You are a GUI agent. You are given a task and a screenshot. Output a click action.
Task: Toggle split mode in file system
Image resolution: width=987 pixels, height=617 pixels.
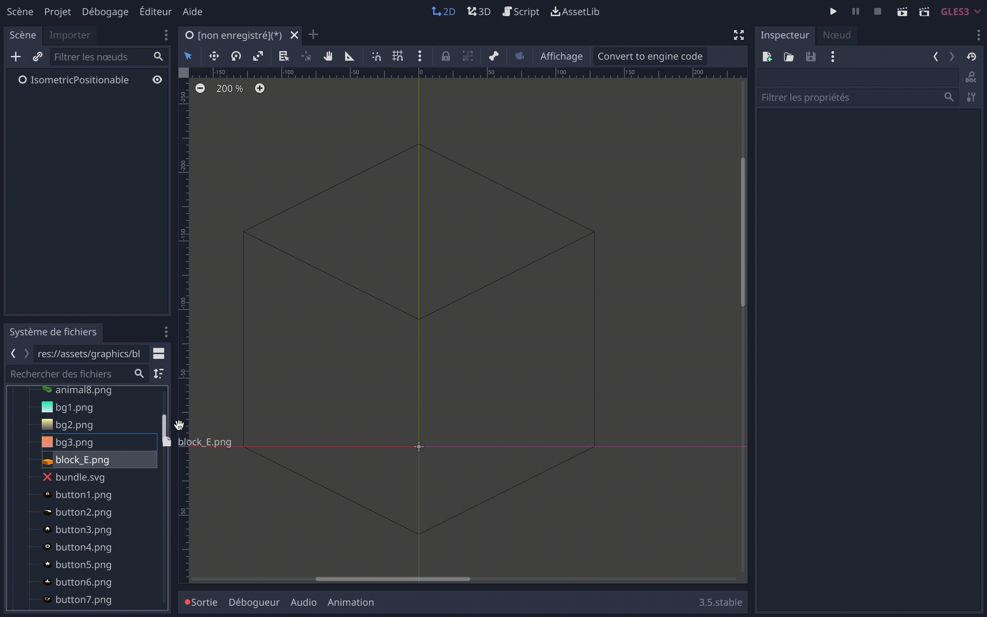pyautogui.click(x=159, y=353)
